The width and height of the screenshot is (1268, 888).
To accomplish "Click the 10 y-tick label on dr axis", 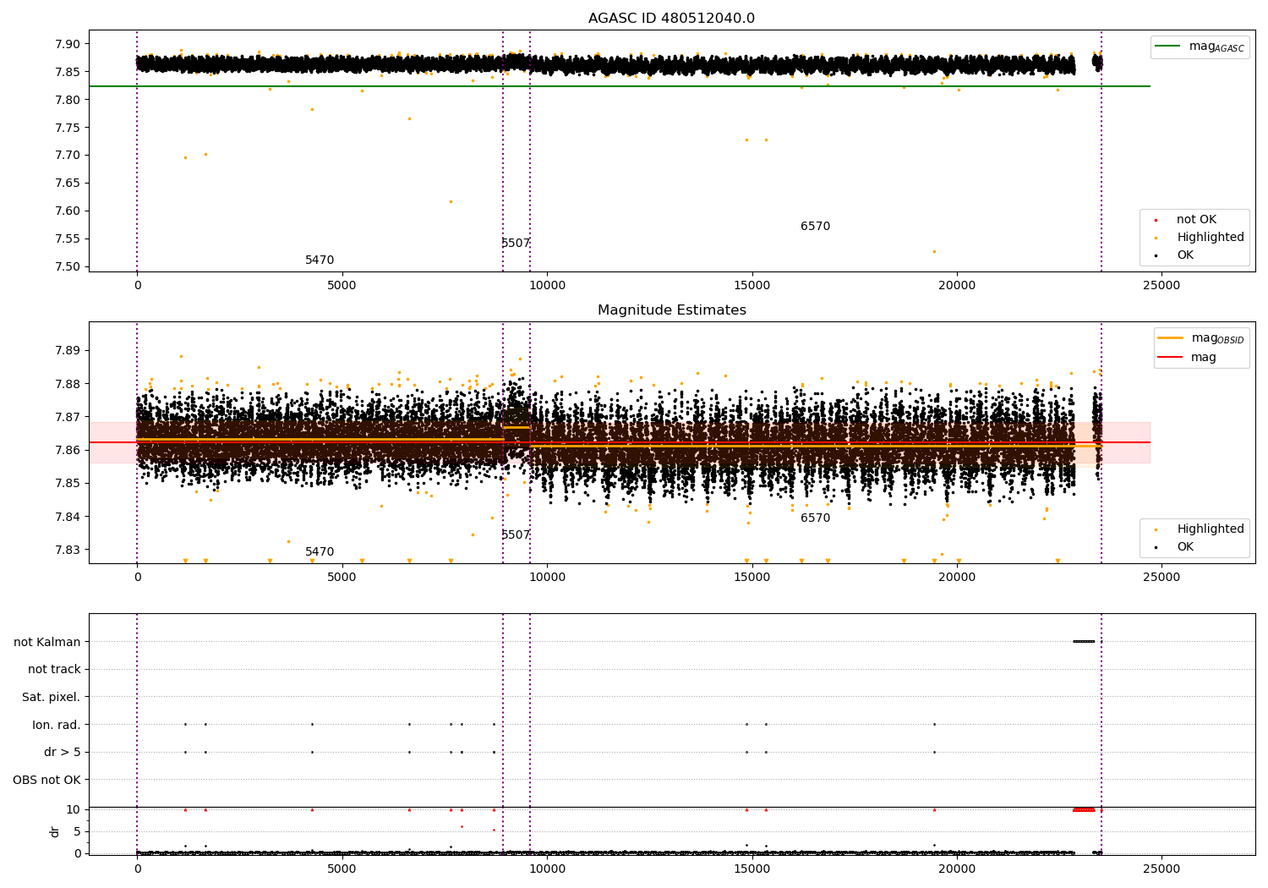I will pyautogui.click(x=74, y=810).
